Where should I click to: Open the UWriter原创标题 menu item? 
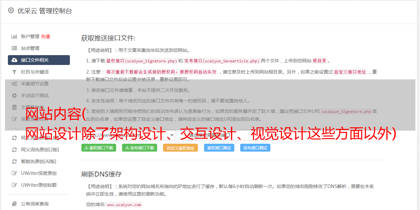tap(39, 185)
